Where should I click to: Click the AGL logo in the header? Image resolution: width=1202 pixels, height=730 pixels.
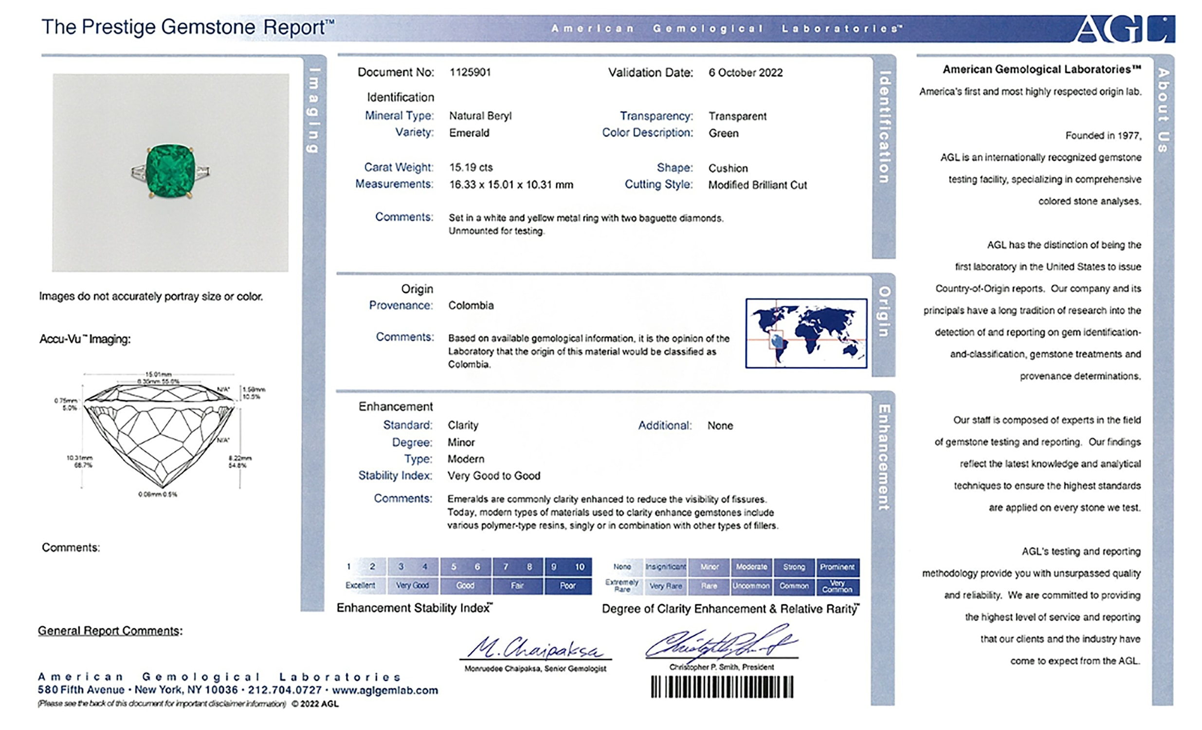tap(1125, 29)
